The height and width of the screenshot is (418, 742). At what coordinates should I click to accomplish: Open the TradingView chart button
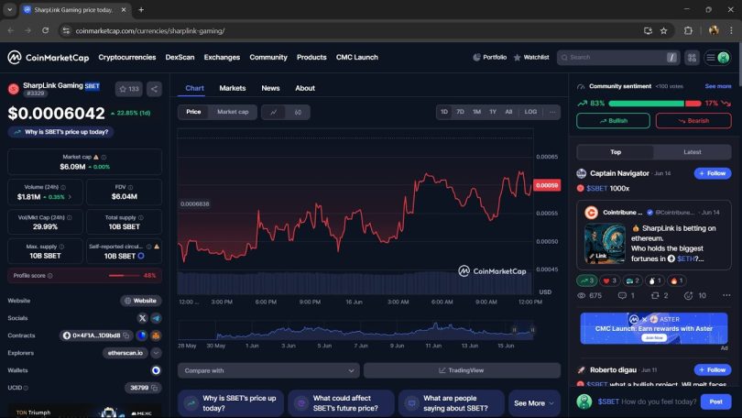pos(462,370)
